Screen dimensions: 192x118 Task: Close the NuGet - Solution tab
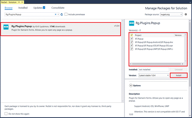(22, 2)
